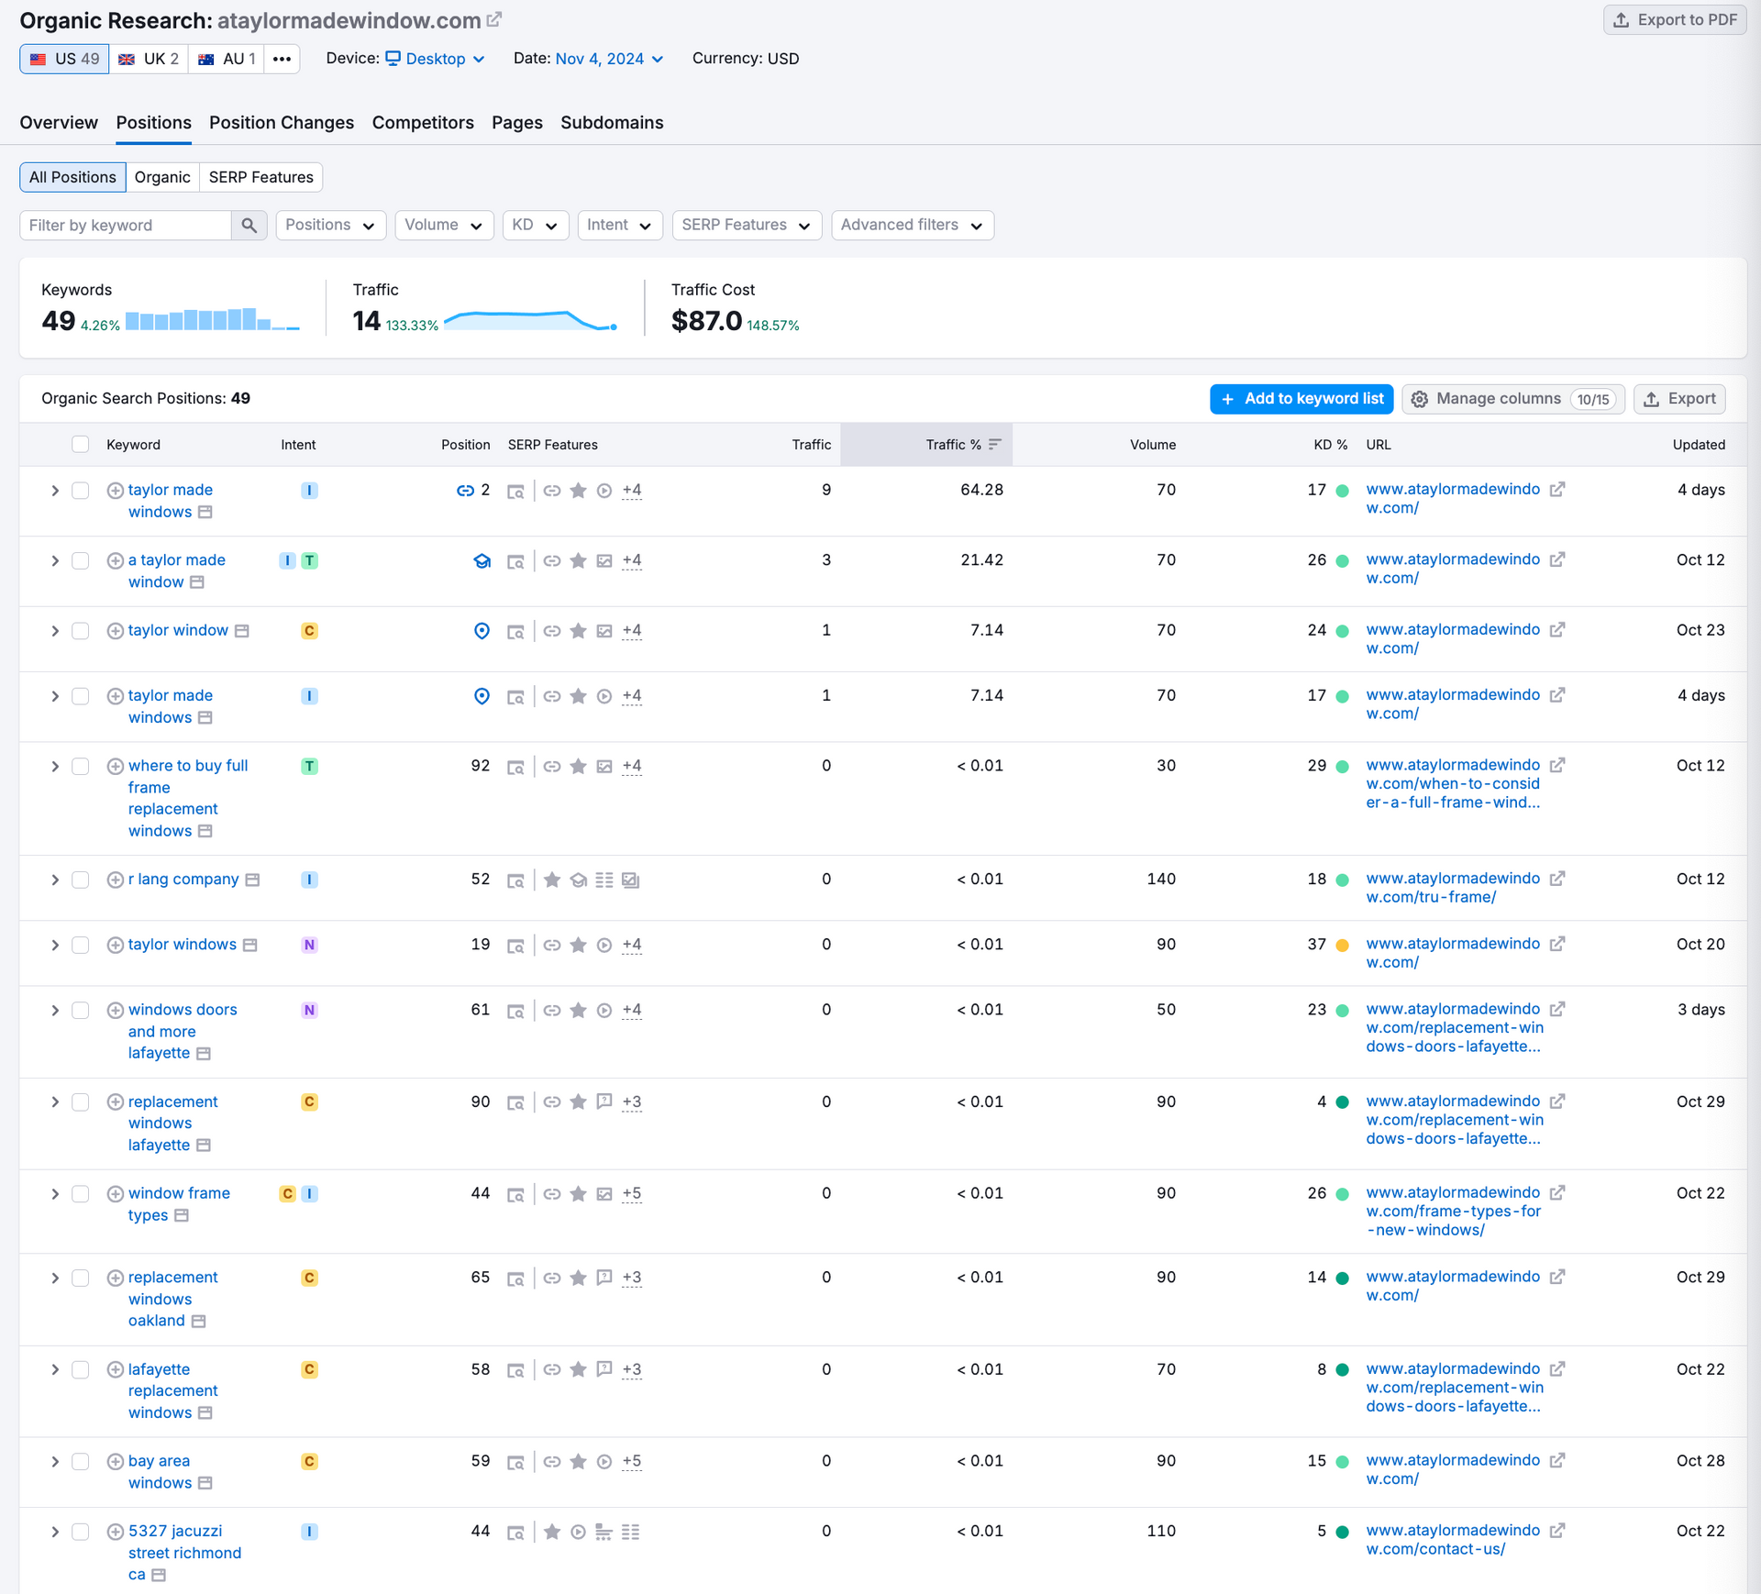Select the UK 2 database button
Image resolution: width=1761 pixels, height=1594 pixels.
tap(150, 59)
